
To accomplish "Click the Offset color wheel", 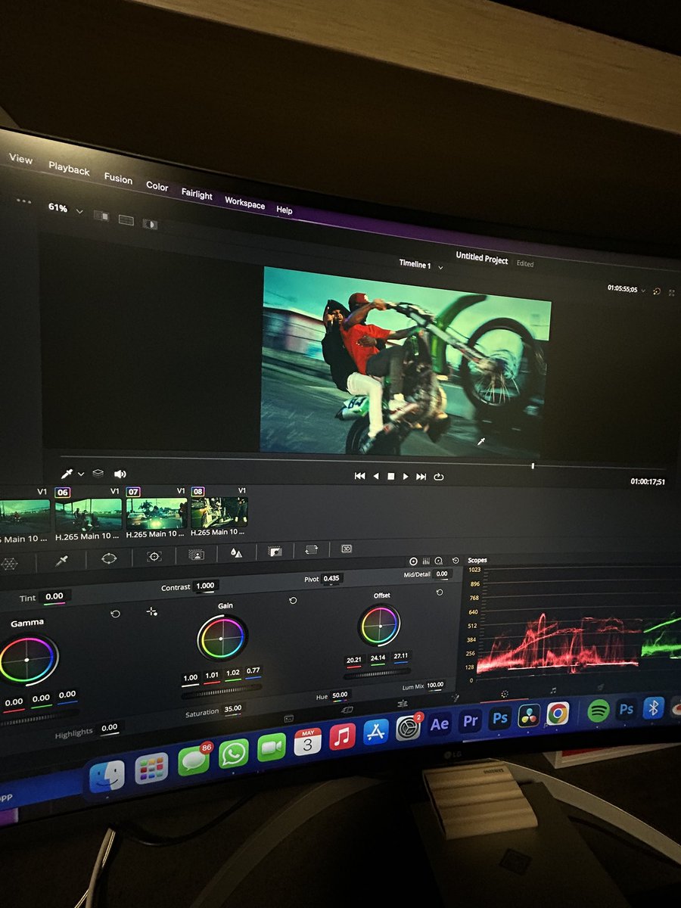I will (379, 626).
